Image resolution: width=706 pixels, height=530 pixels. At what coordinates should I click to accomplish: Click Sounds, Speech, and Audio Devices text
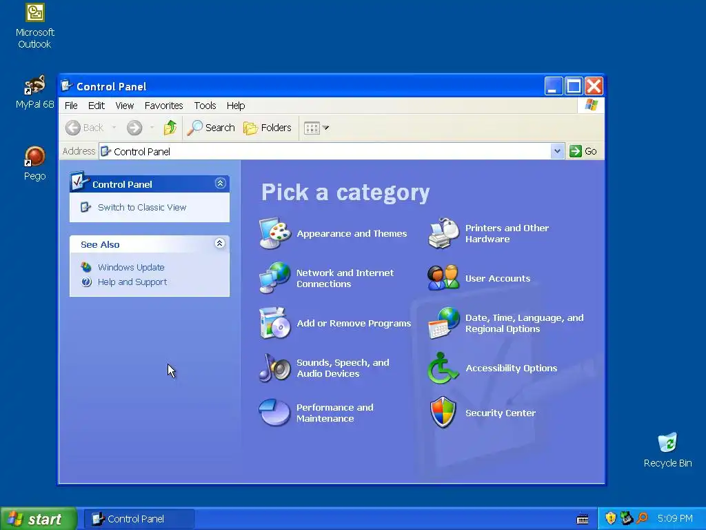(x=343, y=368)
